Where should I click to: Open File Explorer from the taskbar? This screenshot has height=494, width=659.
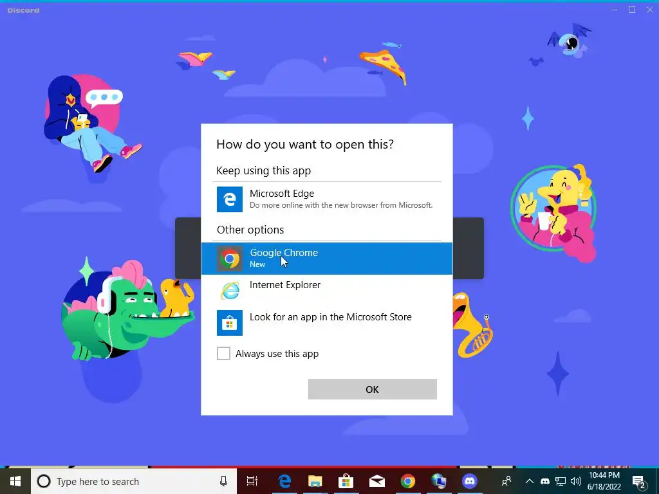(x=315, y=481)
